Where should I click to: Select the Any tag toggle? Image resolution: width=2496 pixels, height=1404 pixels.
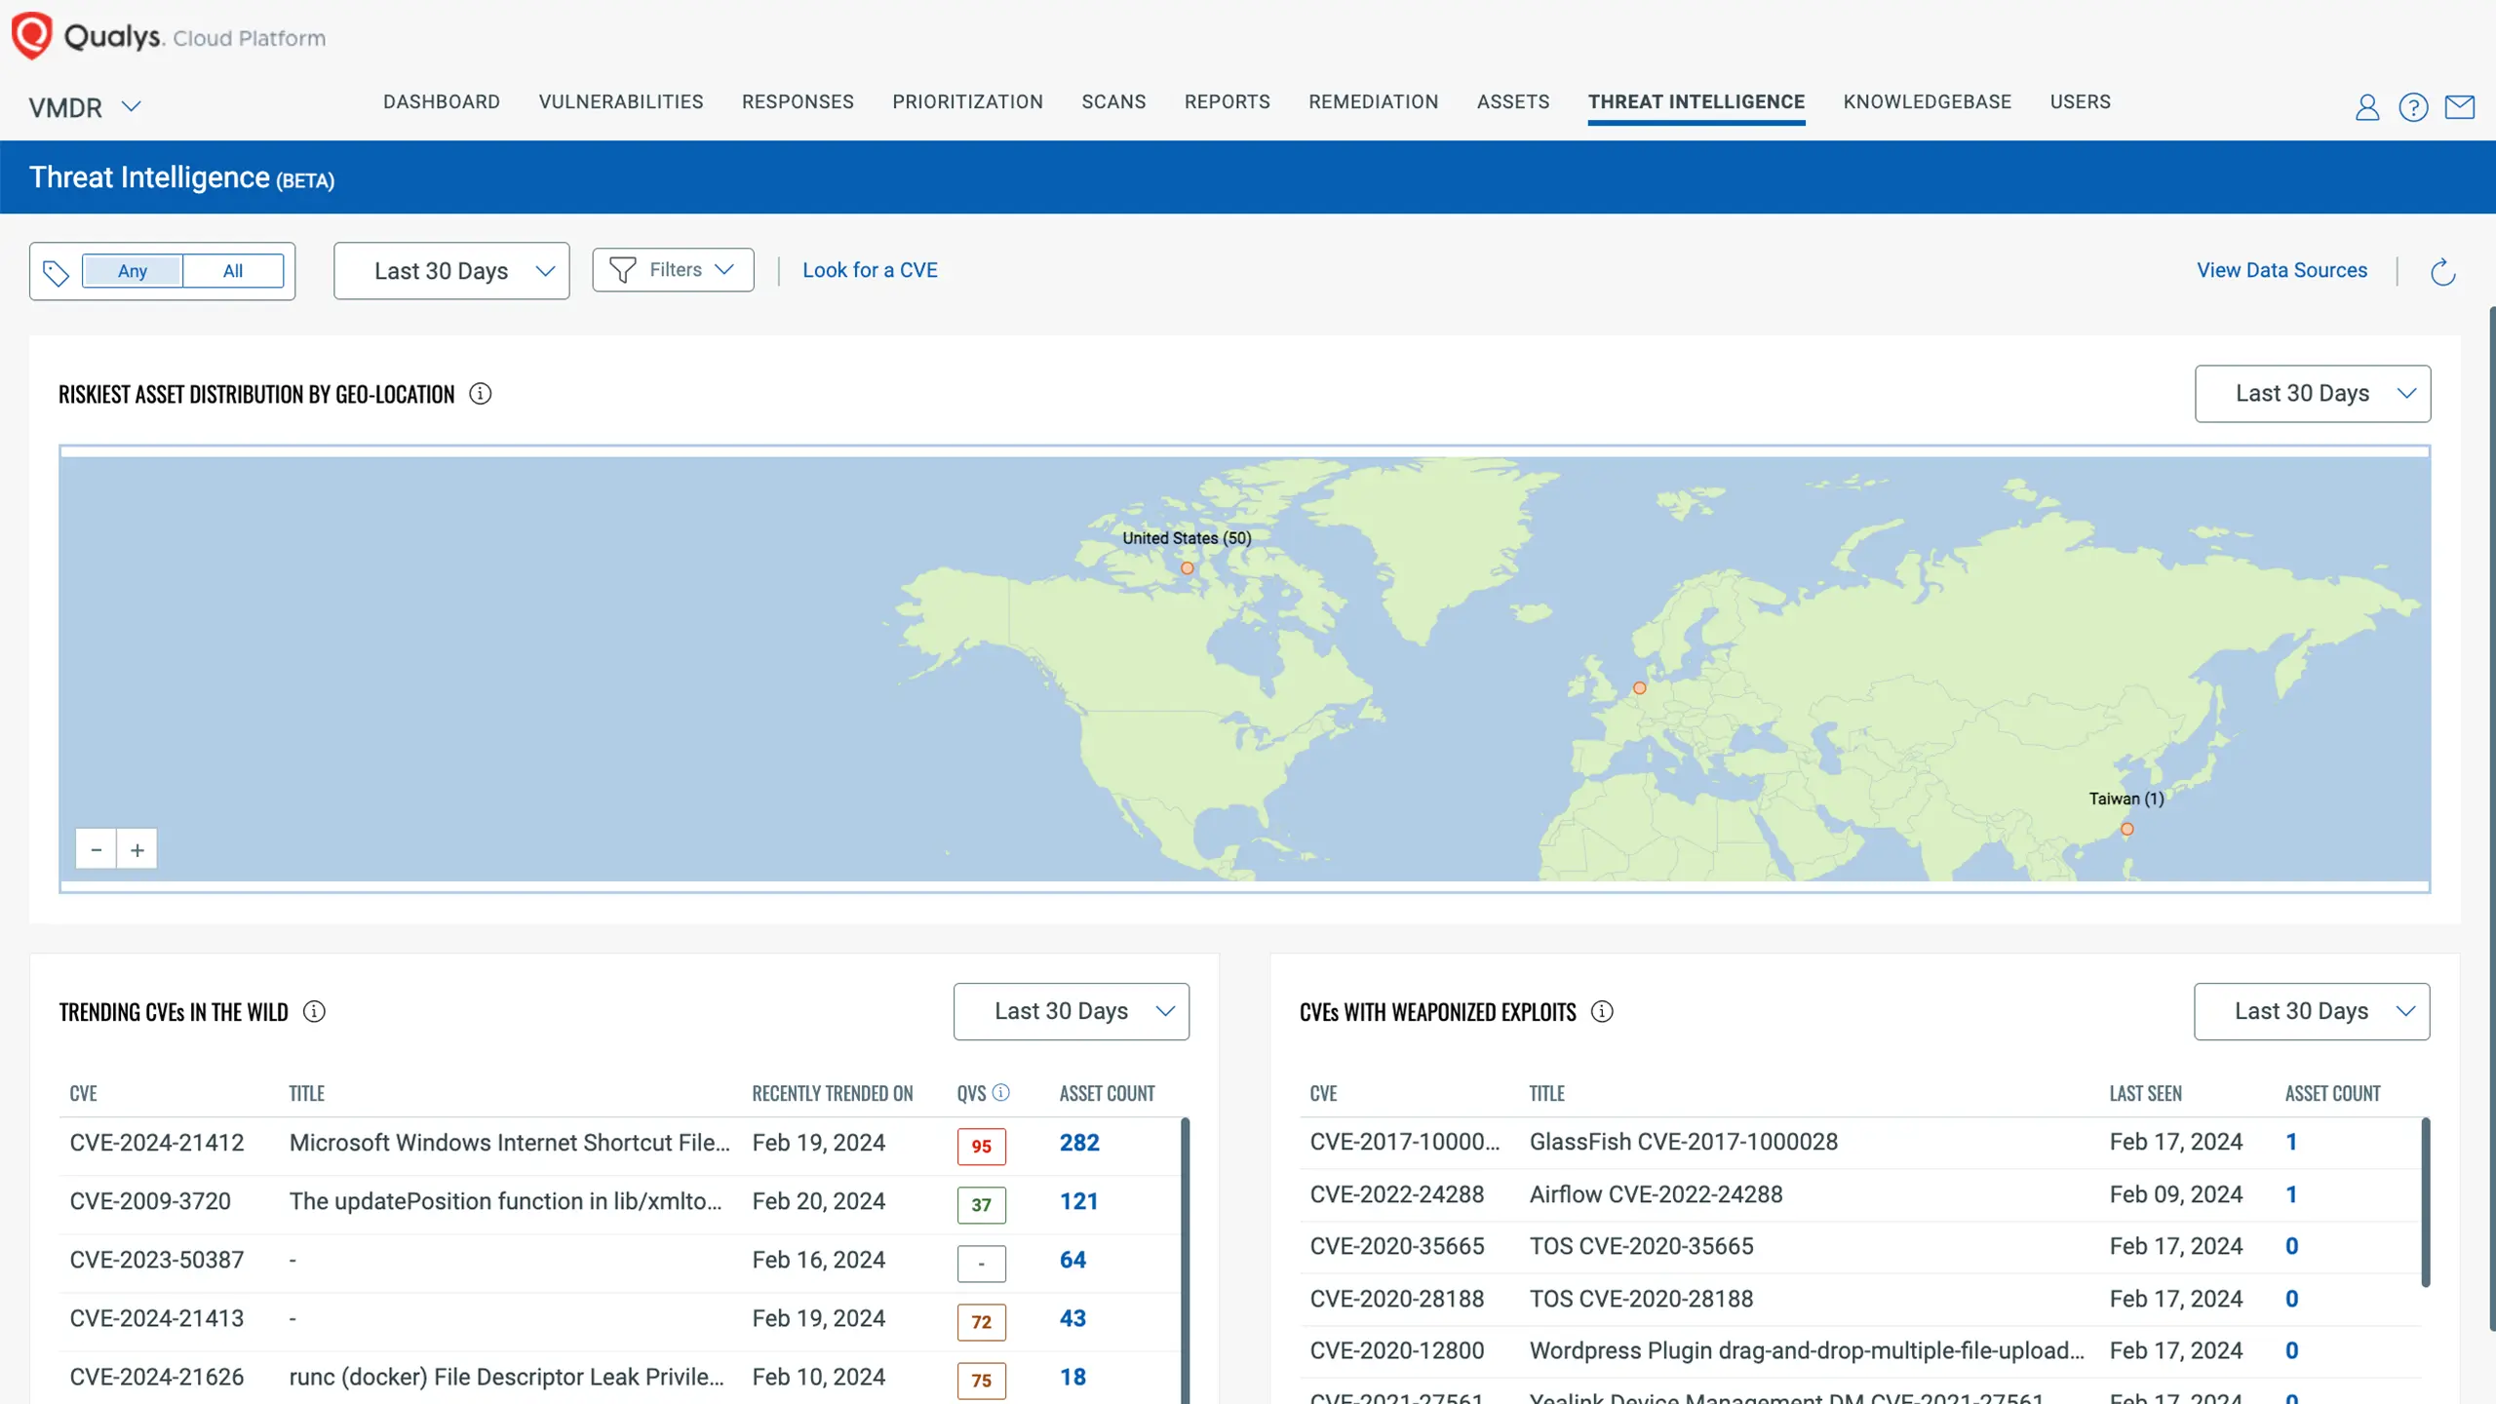(133, 271)
